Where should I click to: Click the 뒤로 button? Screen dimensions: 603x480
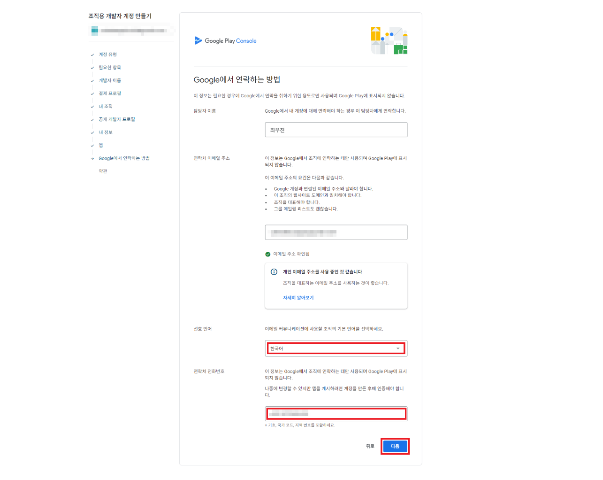(x=370, y=446)
